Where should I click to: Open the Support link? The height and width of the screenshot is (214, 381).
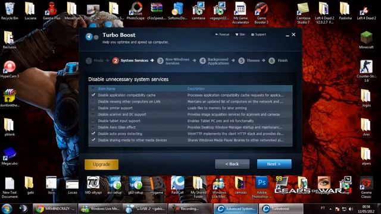258,34
